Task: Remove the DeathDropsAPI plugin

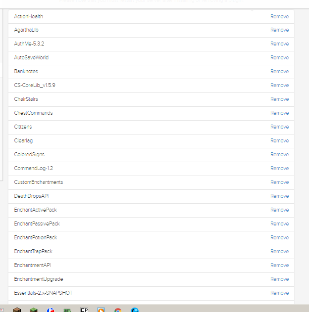Action: pyautogui.click(x=279, y=196)
